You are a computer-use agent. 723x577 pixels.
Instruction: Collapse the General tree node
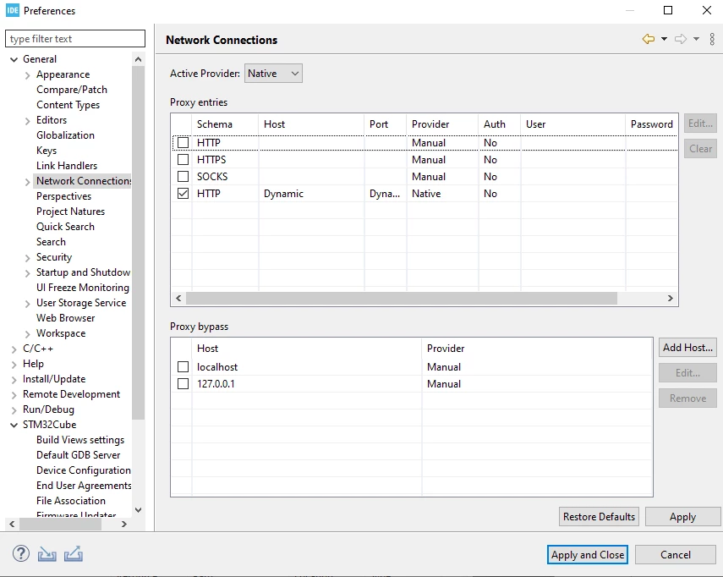pyautogui.click(x=14, y=59)
